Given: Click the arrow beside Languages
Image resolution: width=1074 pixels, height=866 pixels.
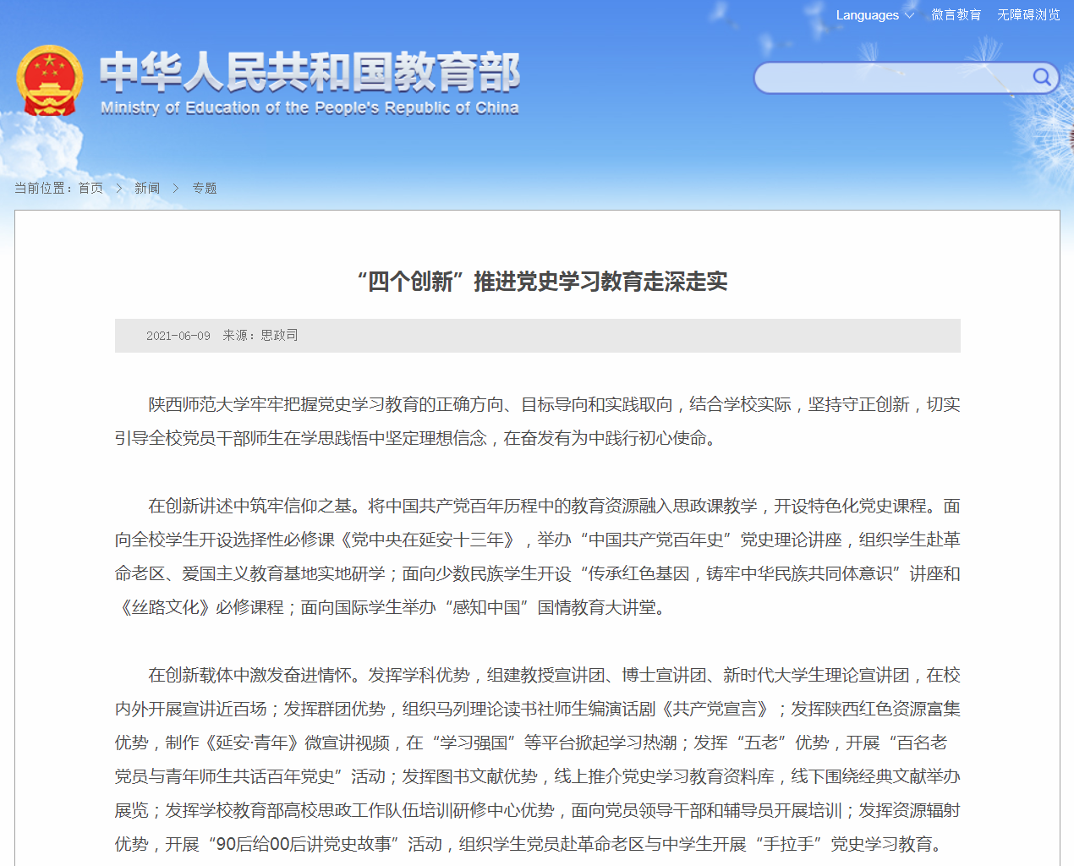Looking at the screenshot, I should (909, 15).
